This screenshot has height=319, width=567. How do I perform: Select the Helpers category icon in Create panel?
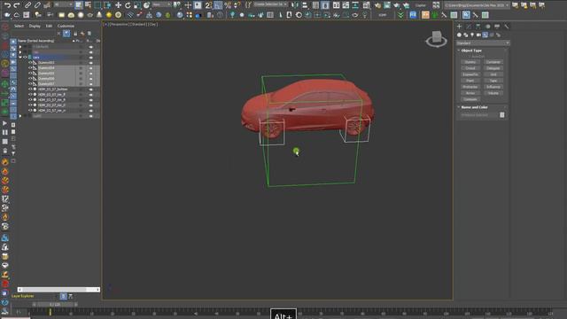[485, 35]
